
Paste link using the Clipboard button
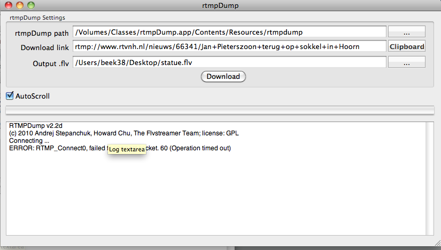[x=407, y=46]
